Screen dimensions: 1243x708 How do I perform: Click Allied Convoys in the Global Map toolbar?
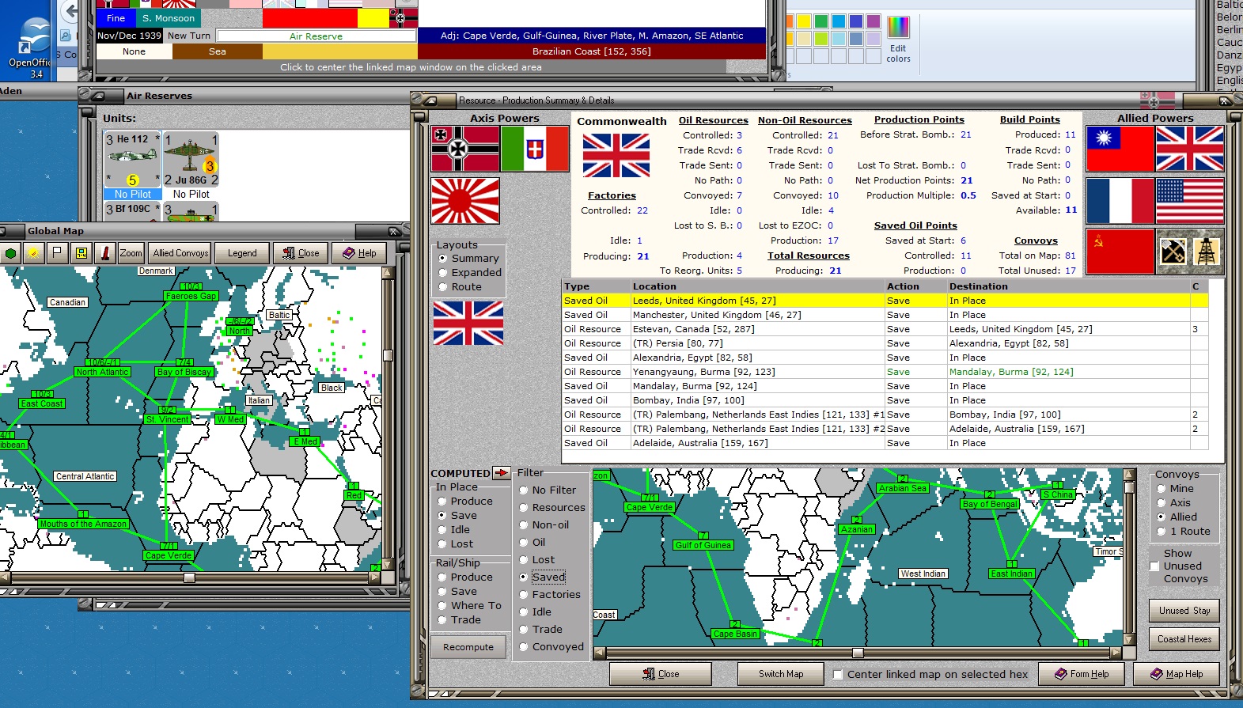coord(180,253)
